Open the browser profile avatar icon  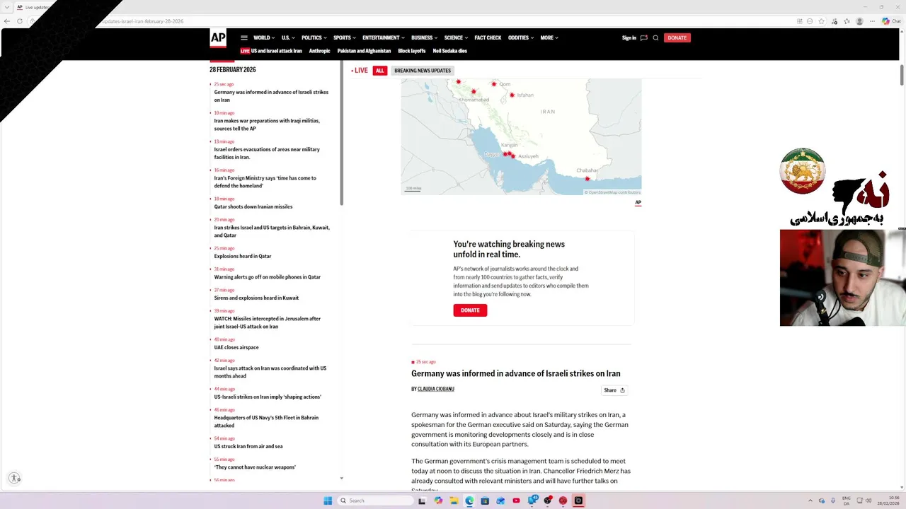click(860, 21)
